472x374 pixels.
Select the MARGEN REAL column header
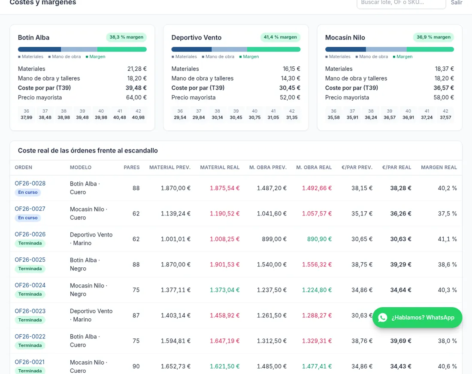(439, 168)
